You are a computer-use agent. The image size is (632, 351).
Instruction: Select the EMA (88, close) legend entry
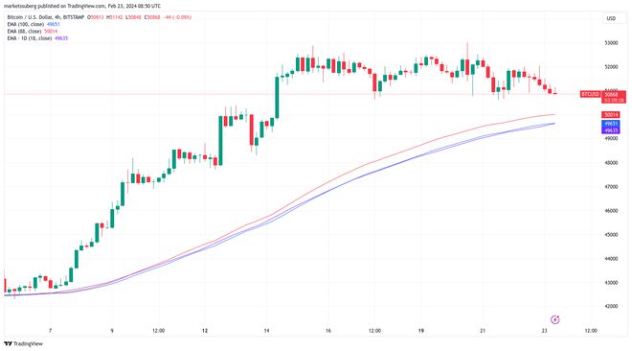point(33,31)
